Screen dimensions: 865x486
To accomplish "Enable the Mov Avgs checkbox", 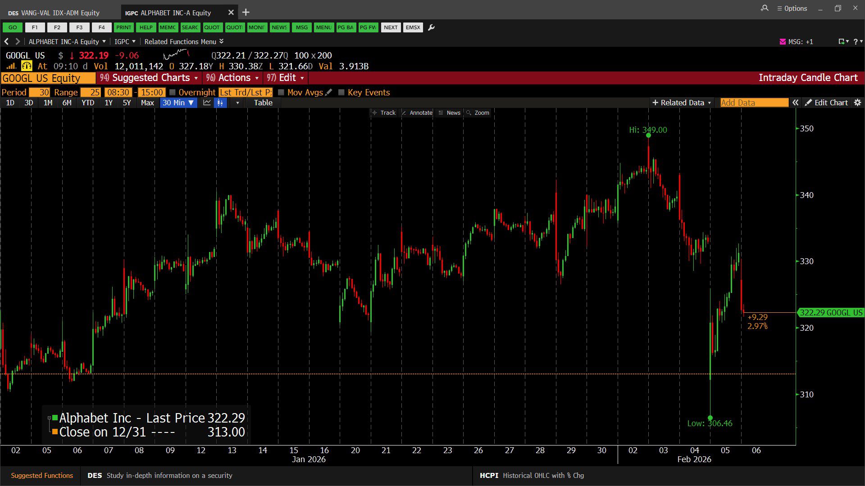I will point(281,92).
